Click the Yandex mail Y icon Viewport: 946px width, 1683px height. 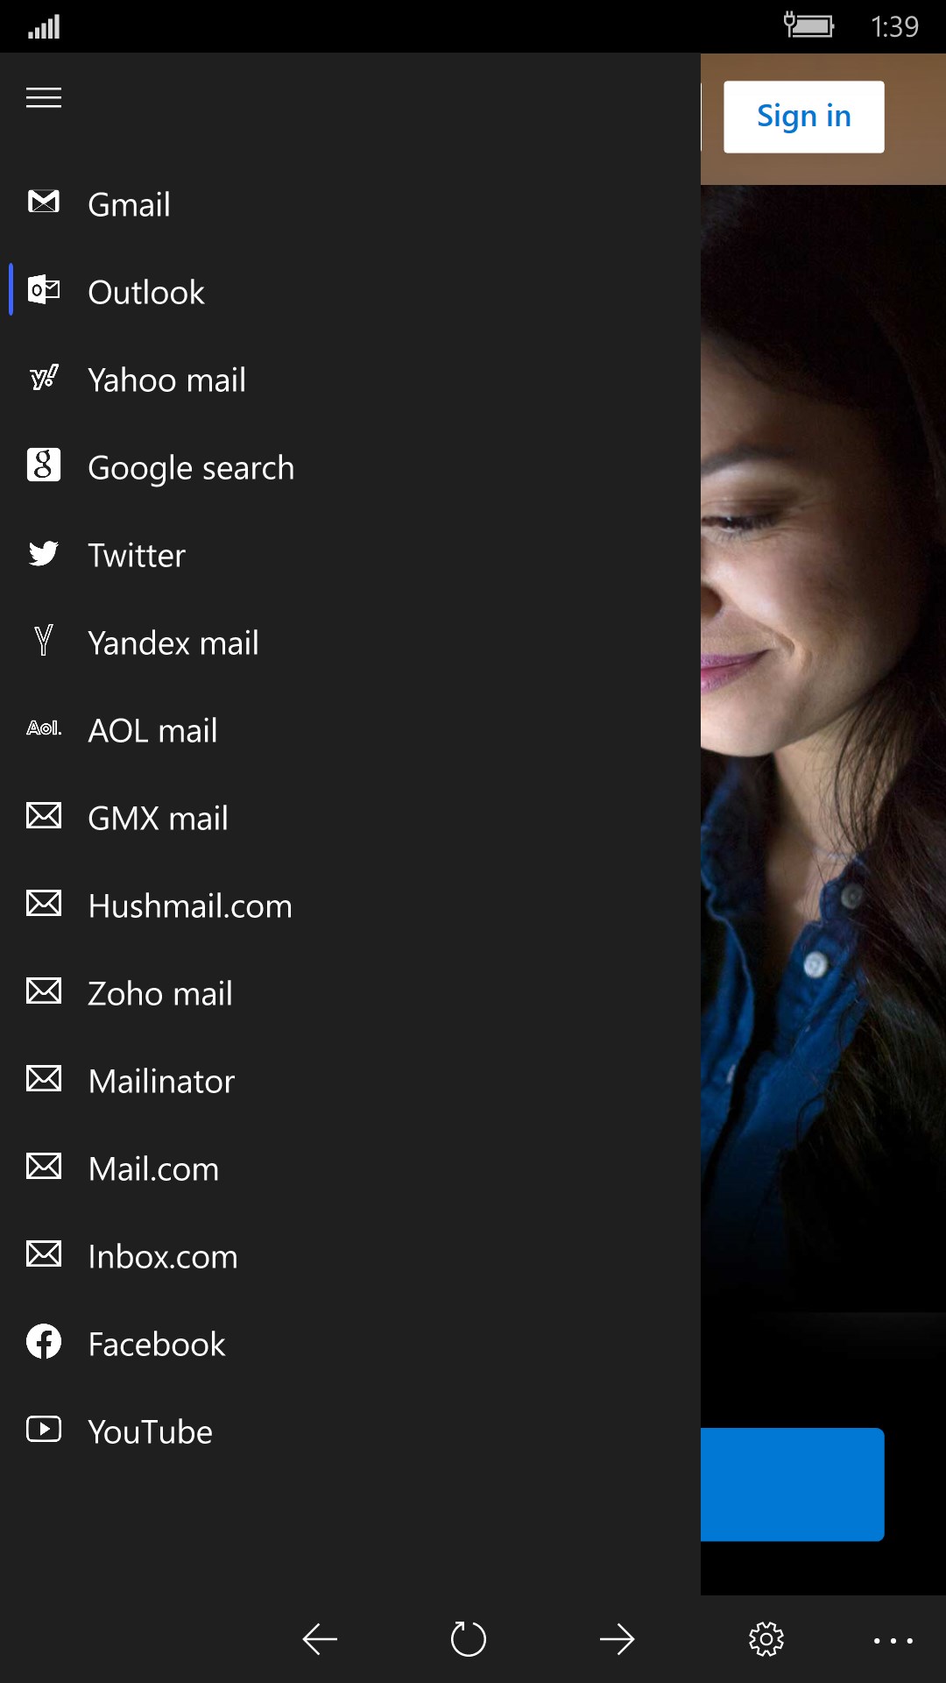click(44, 640)
